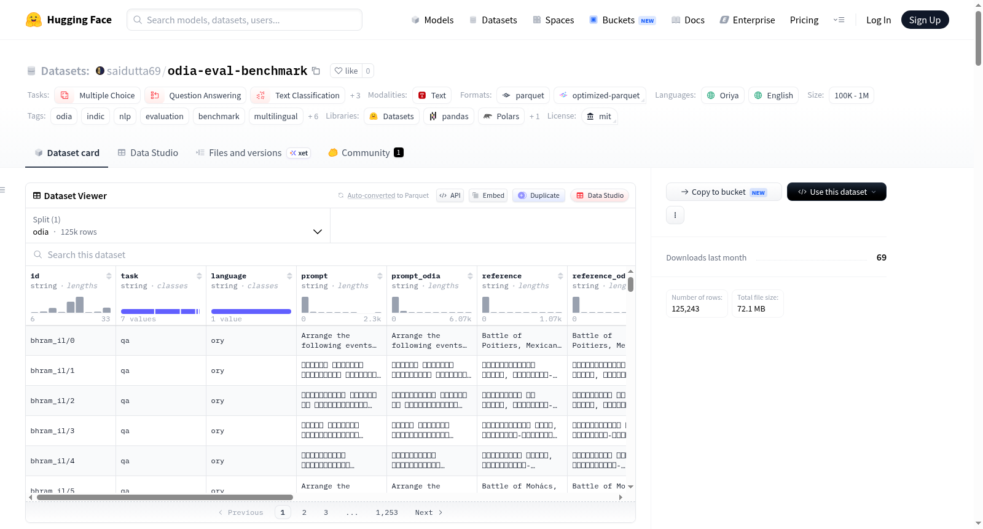This screenshot has width=983, height=529.
Task: Copy dataset name with the copy icon
Action: tap(316, 71)
